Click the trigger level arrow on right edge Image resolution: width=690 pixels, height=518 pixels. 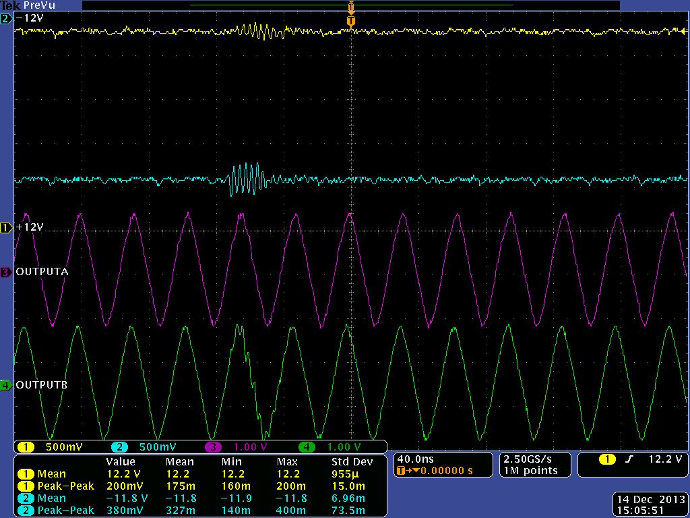[683, 31]
